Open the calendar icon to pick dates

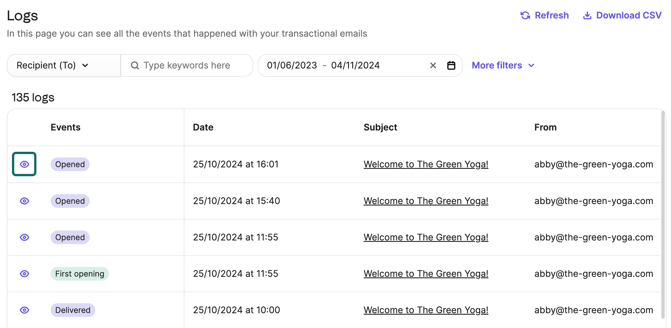451,65
